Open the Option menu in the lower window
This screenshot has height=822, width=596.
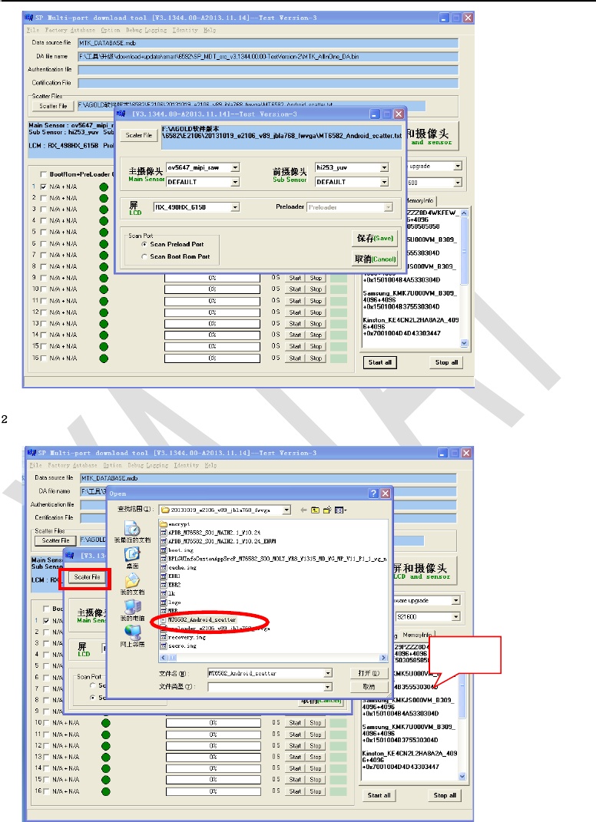(112, 464)
